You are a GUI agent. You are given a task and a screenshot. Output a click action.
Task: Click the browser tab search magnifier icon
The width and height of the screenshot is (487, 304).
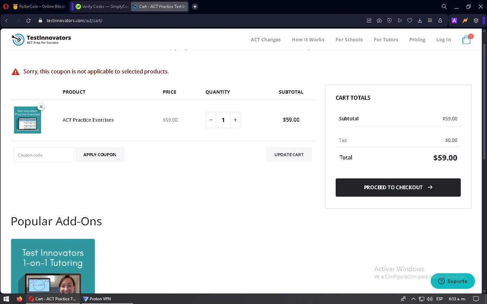pyautogui.click(x=444, y=6)
